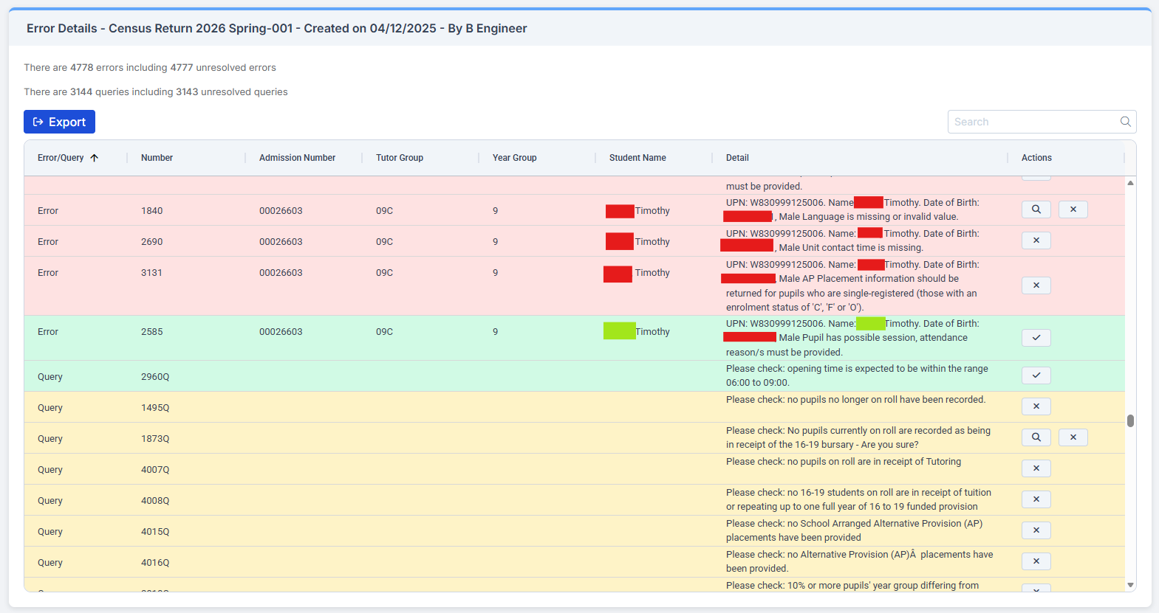Sort table by Year Group header
Screen dimensions: 1159x613
(514, 158)
